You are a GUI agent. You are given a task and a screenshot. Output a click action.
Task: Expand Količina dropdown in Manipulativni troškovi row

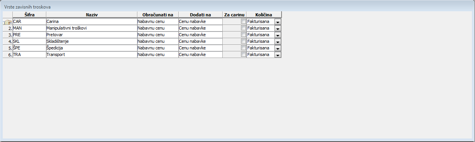point(278,29)
